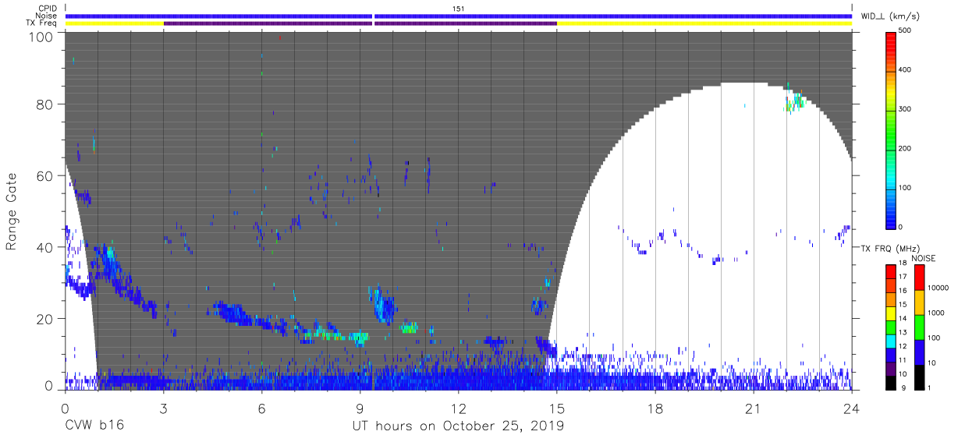Click the 300 label on the WID color bar
Image resolution: width=958 pixels, height=442 pixels.
tap(905, 109)
